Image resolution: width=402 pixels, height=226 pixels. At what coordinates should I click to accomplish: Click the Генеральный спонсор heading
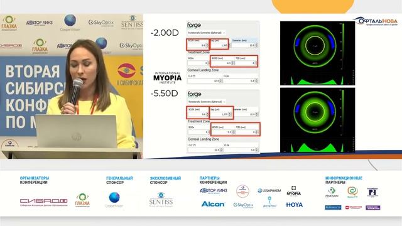[119, 180]
